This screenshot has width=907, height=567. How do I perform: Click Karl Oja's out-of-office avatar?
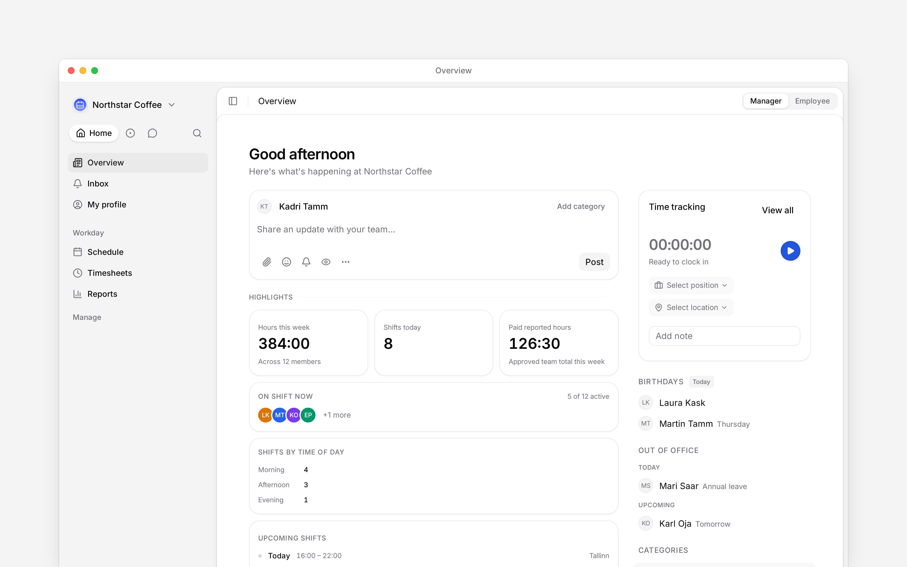[x=646, y=524]
